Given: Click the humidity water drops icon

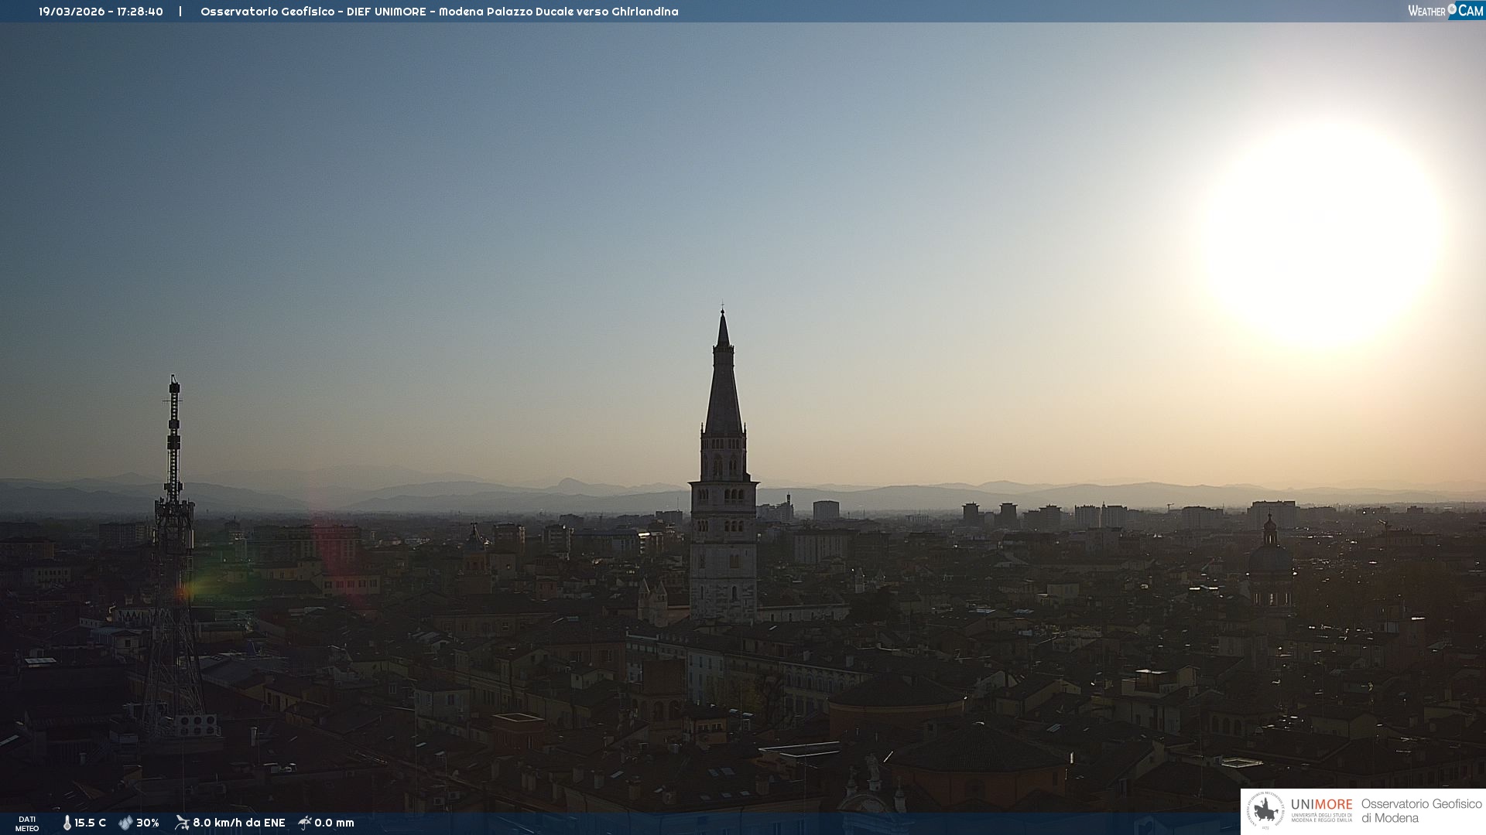Looking at the screenshot, I should coord(125,823).
